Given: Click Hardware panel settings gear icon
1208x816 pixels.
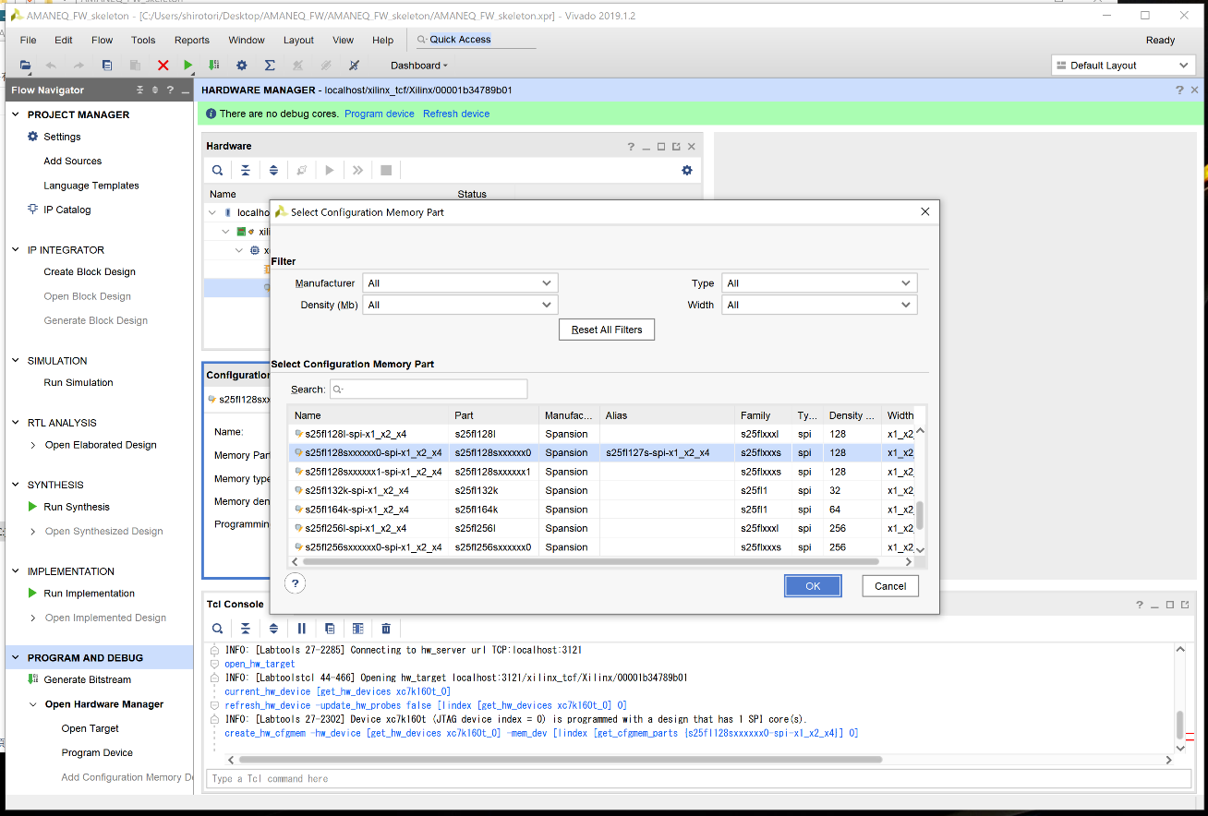Looking at the screenshot, I should point(686,170).
